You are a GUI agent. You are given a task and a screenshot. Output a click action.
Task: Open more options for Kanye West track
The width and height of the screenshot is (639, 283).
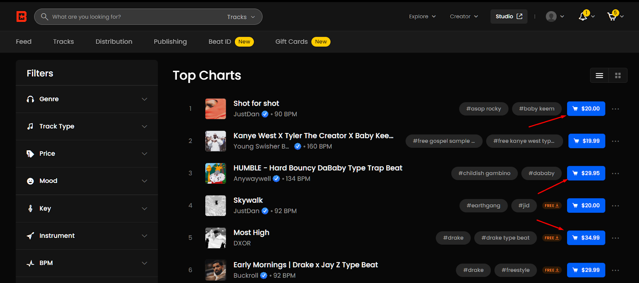point(615,141)
